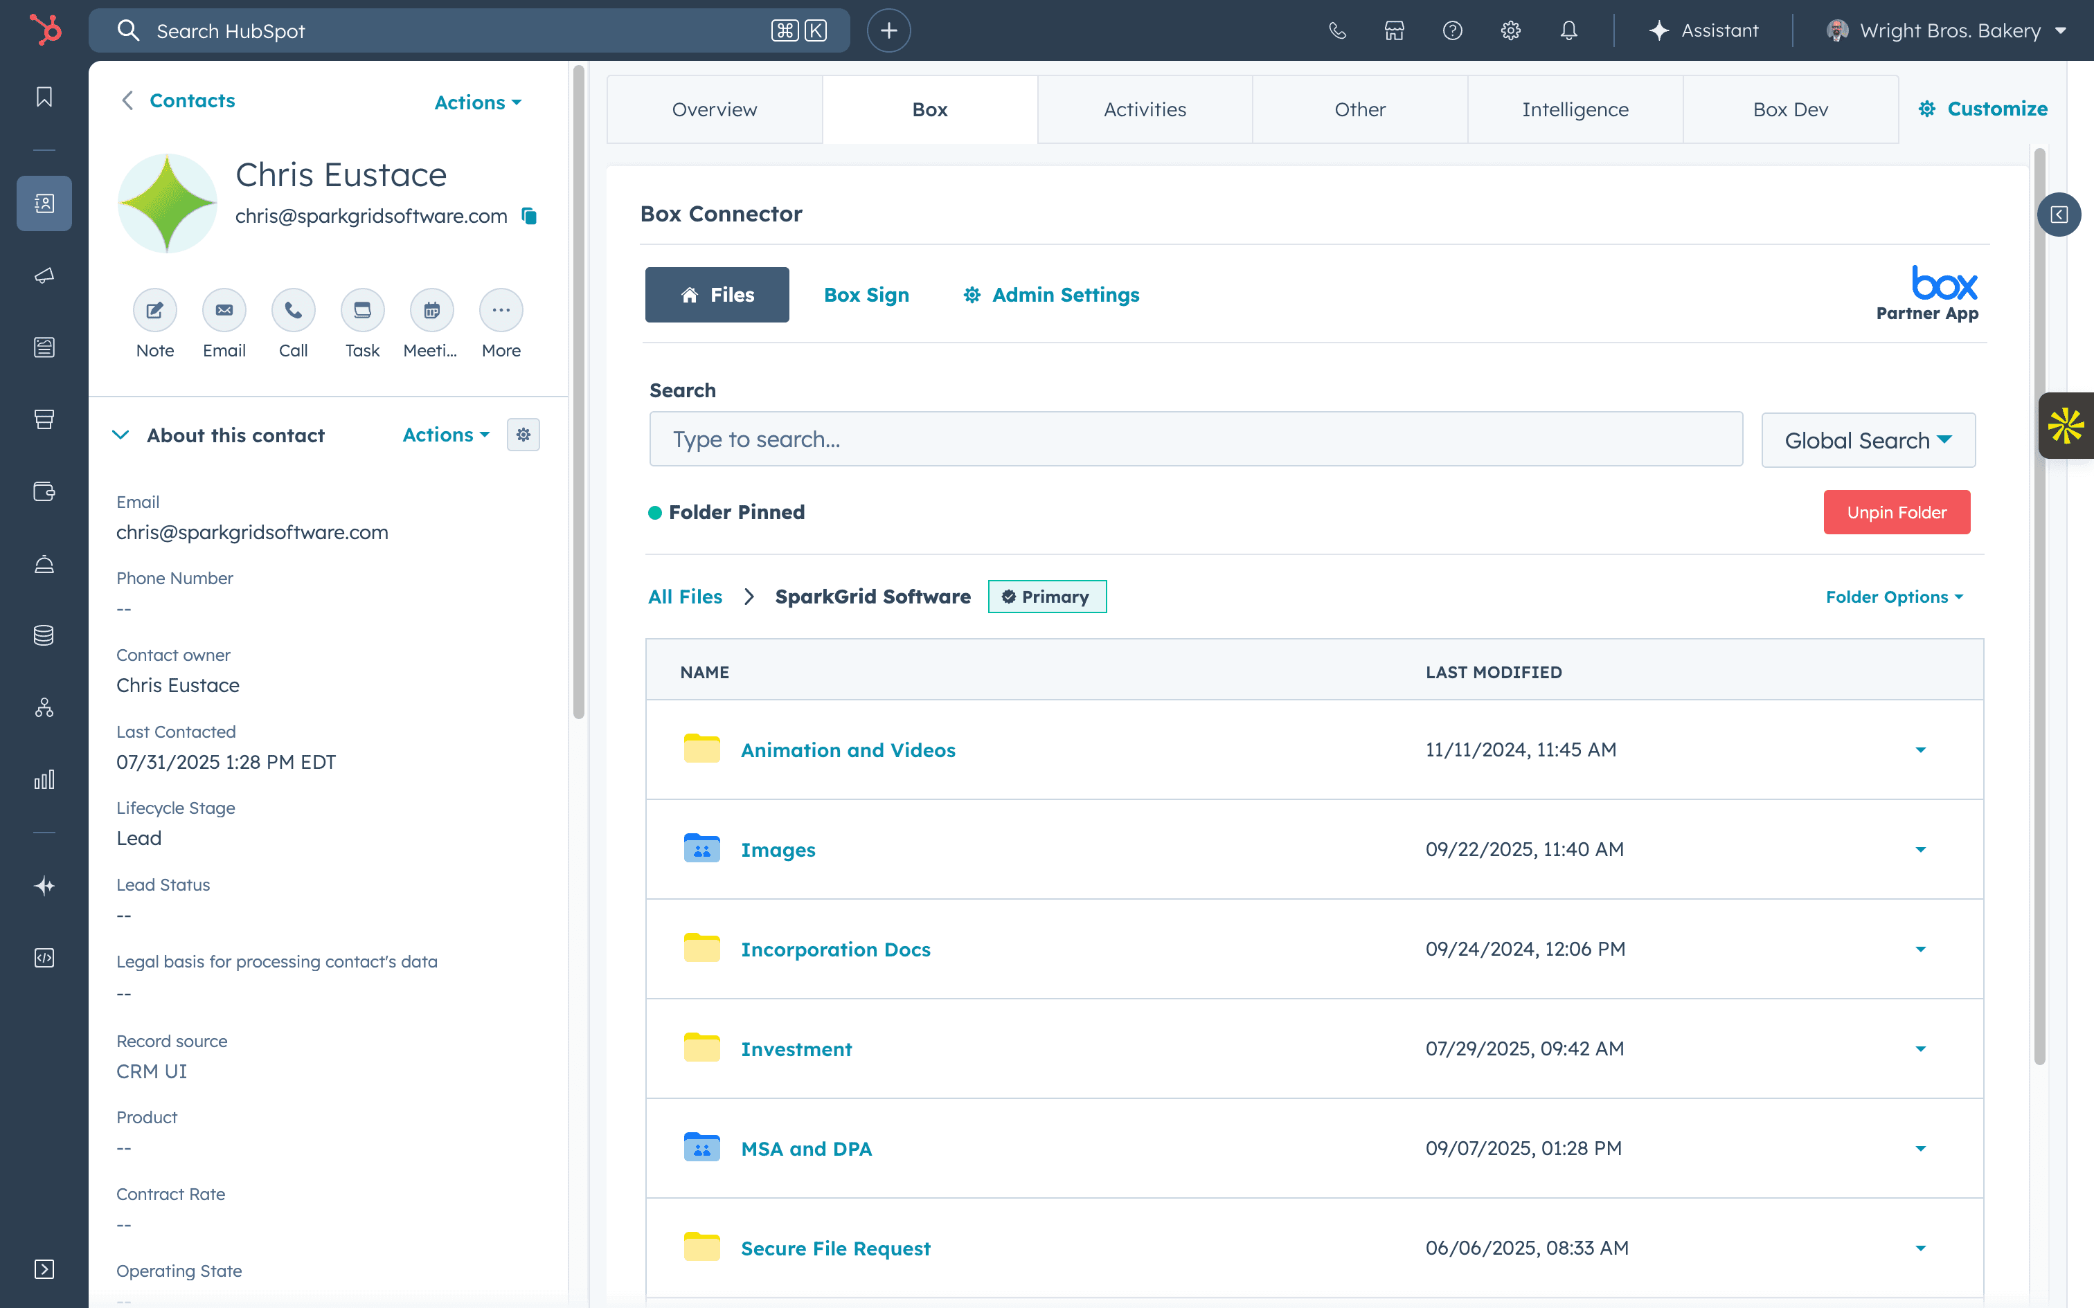Open the Commerce wallet sidebar icon
This screenshot has width=2094, height=1308.
(44, 491)
